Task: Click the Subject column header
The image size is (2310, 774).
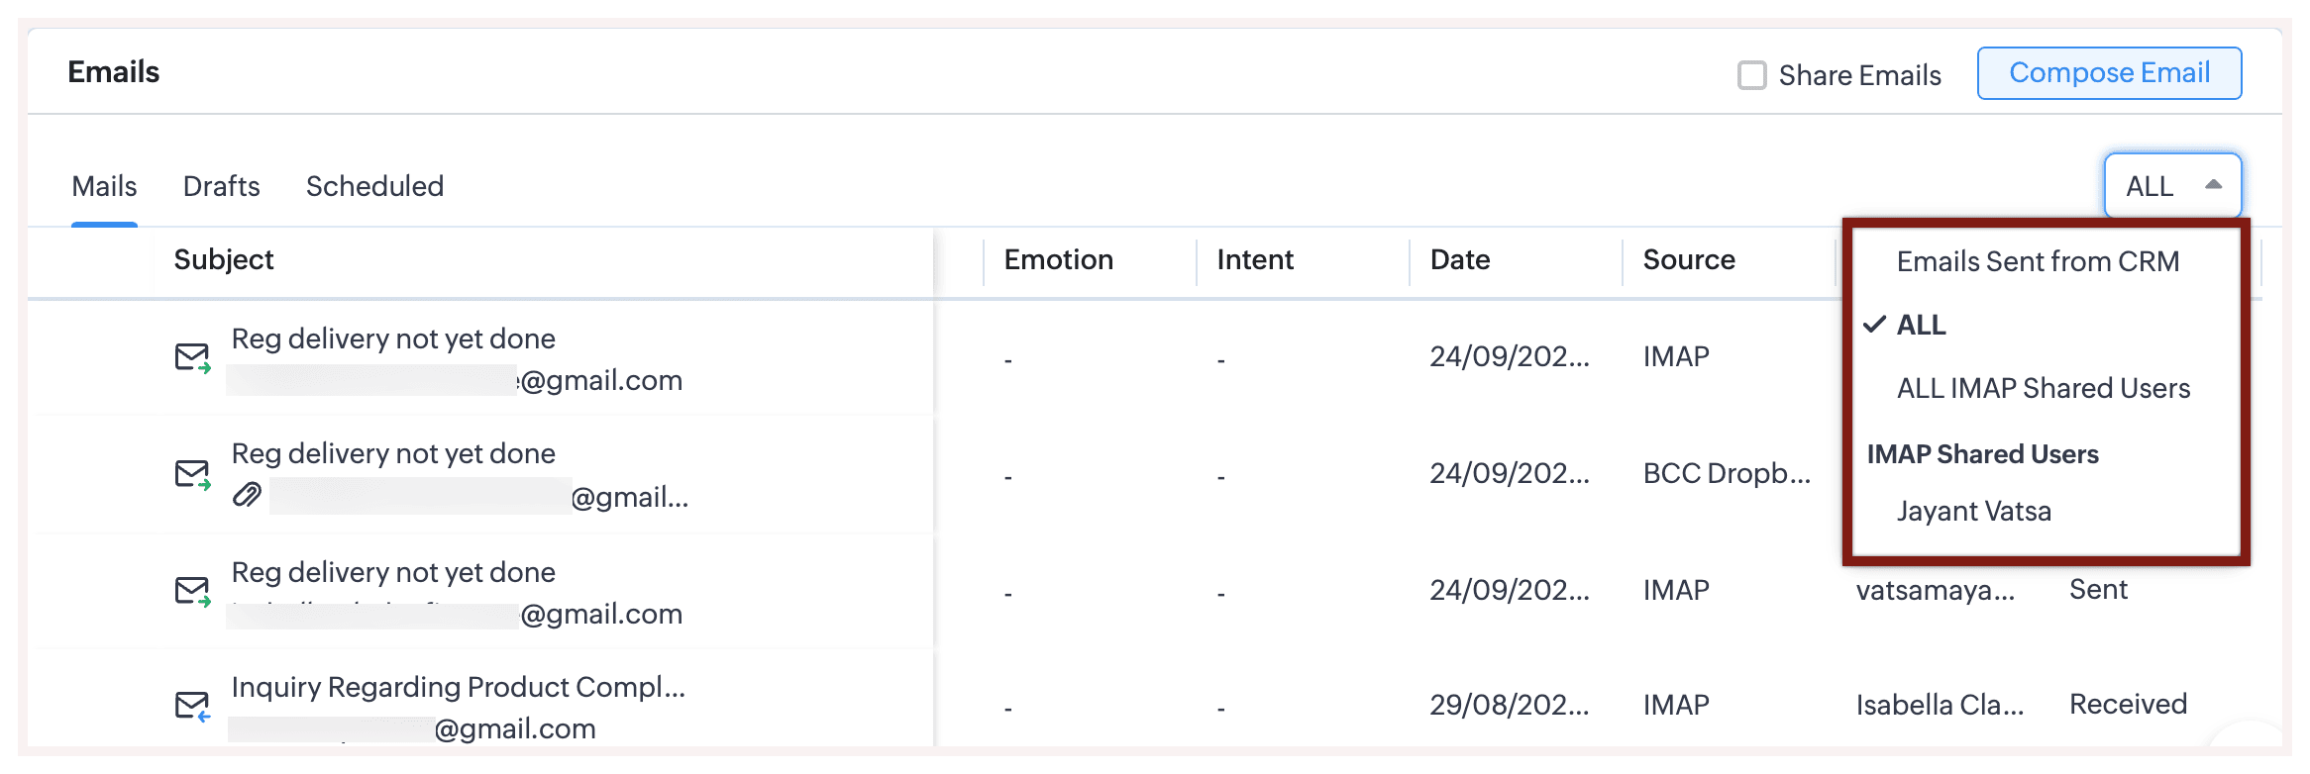Action: [224, 259]
